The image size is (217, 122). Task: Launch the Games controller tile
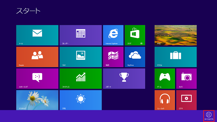[165, 79]
